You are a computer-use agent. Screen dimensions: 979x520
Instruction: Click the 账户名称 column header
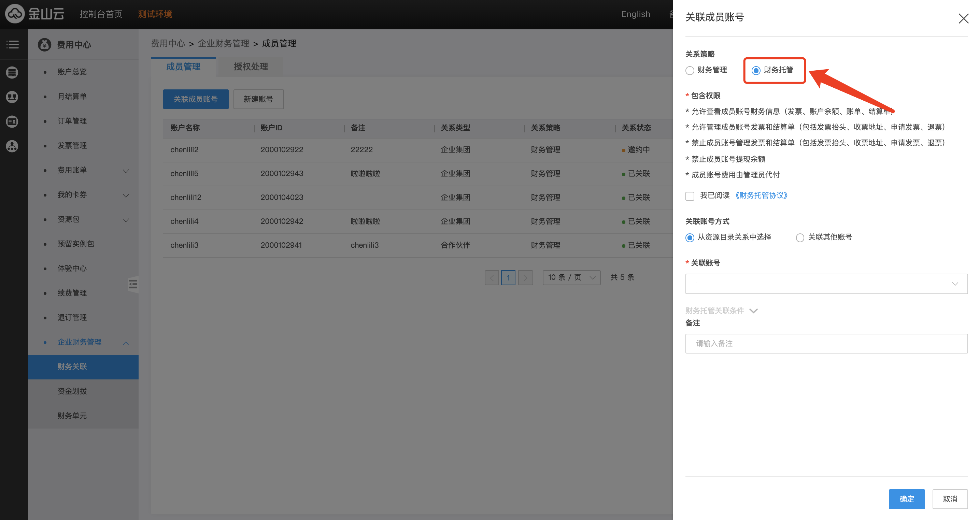pyautogui.click(x=185, y=128)
